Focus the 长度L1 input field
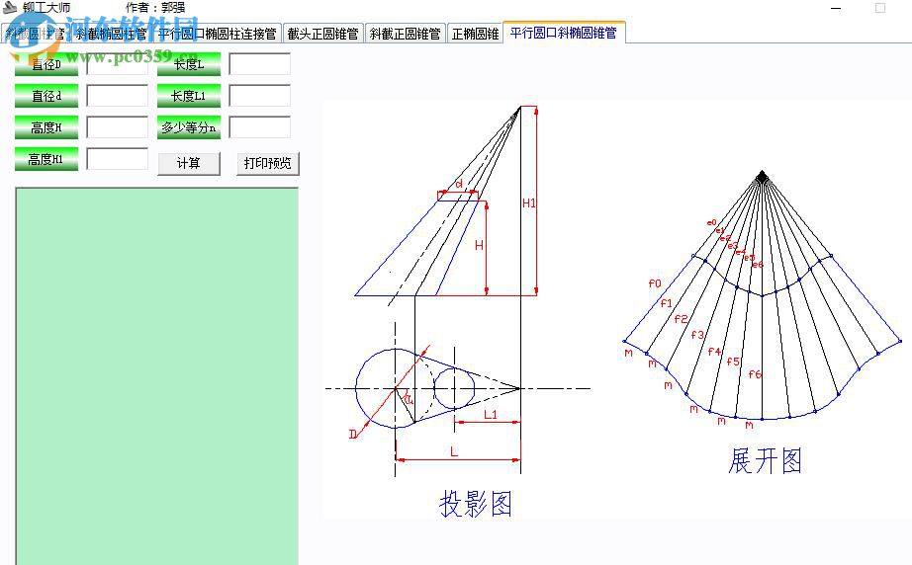This screenshot has width=912, height=565. 260,96
